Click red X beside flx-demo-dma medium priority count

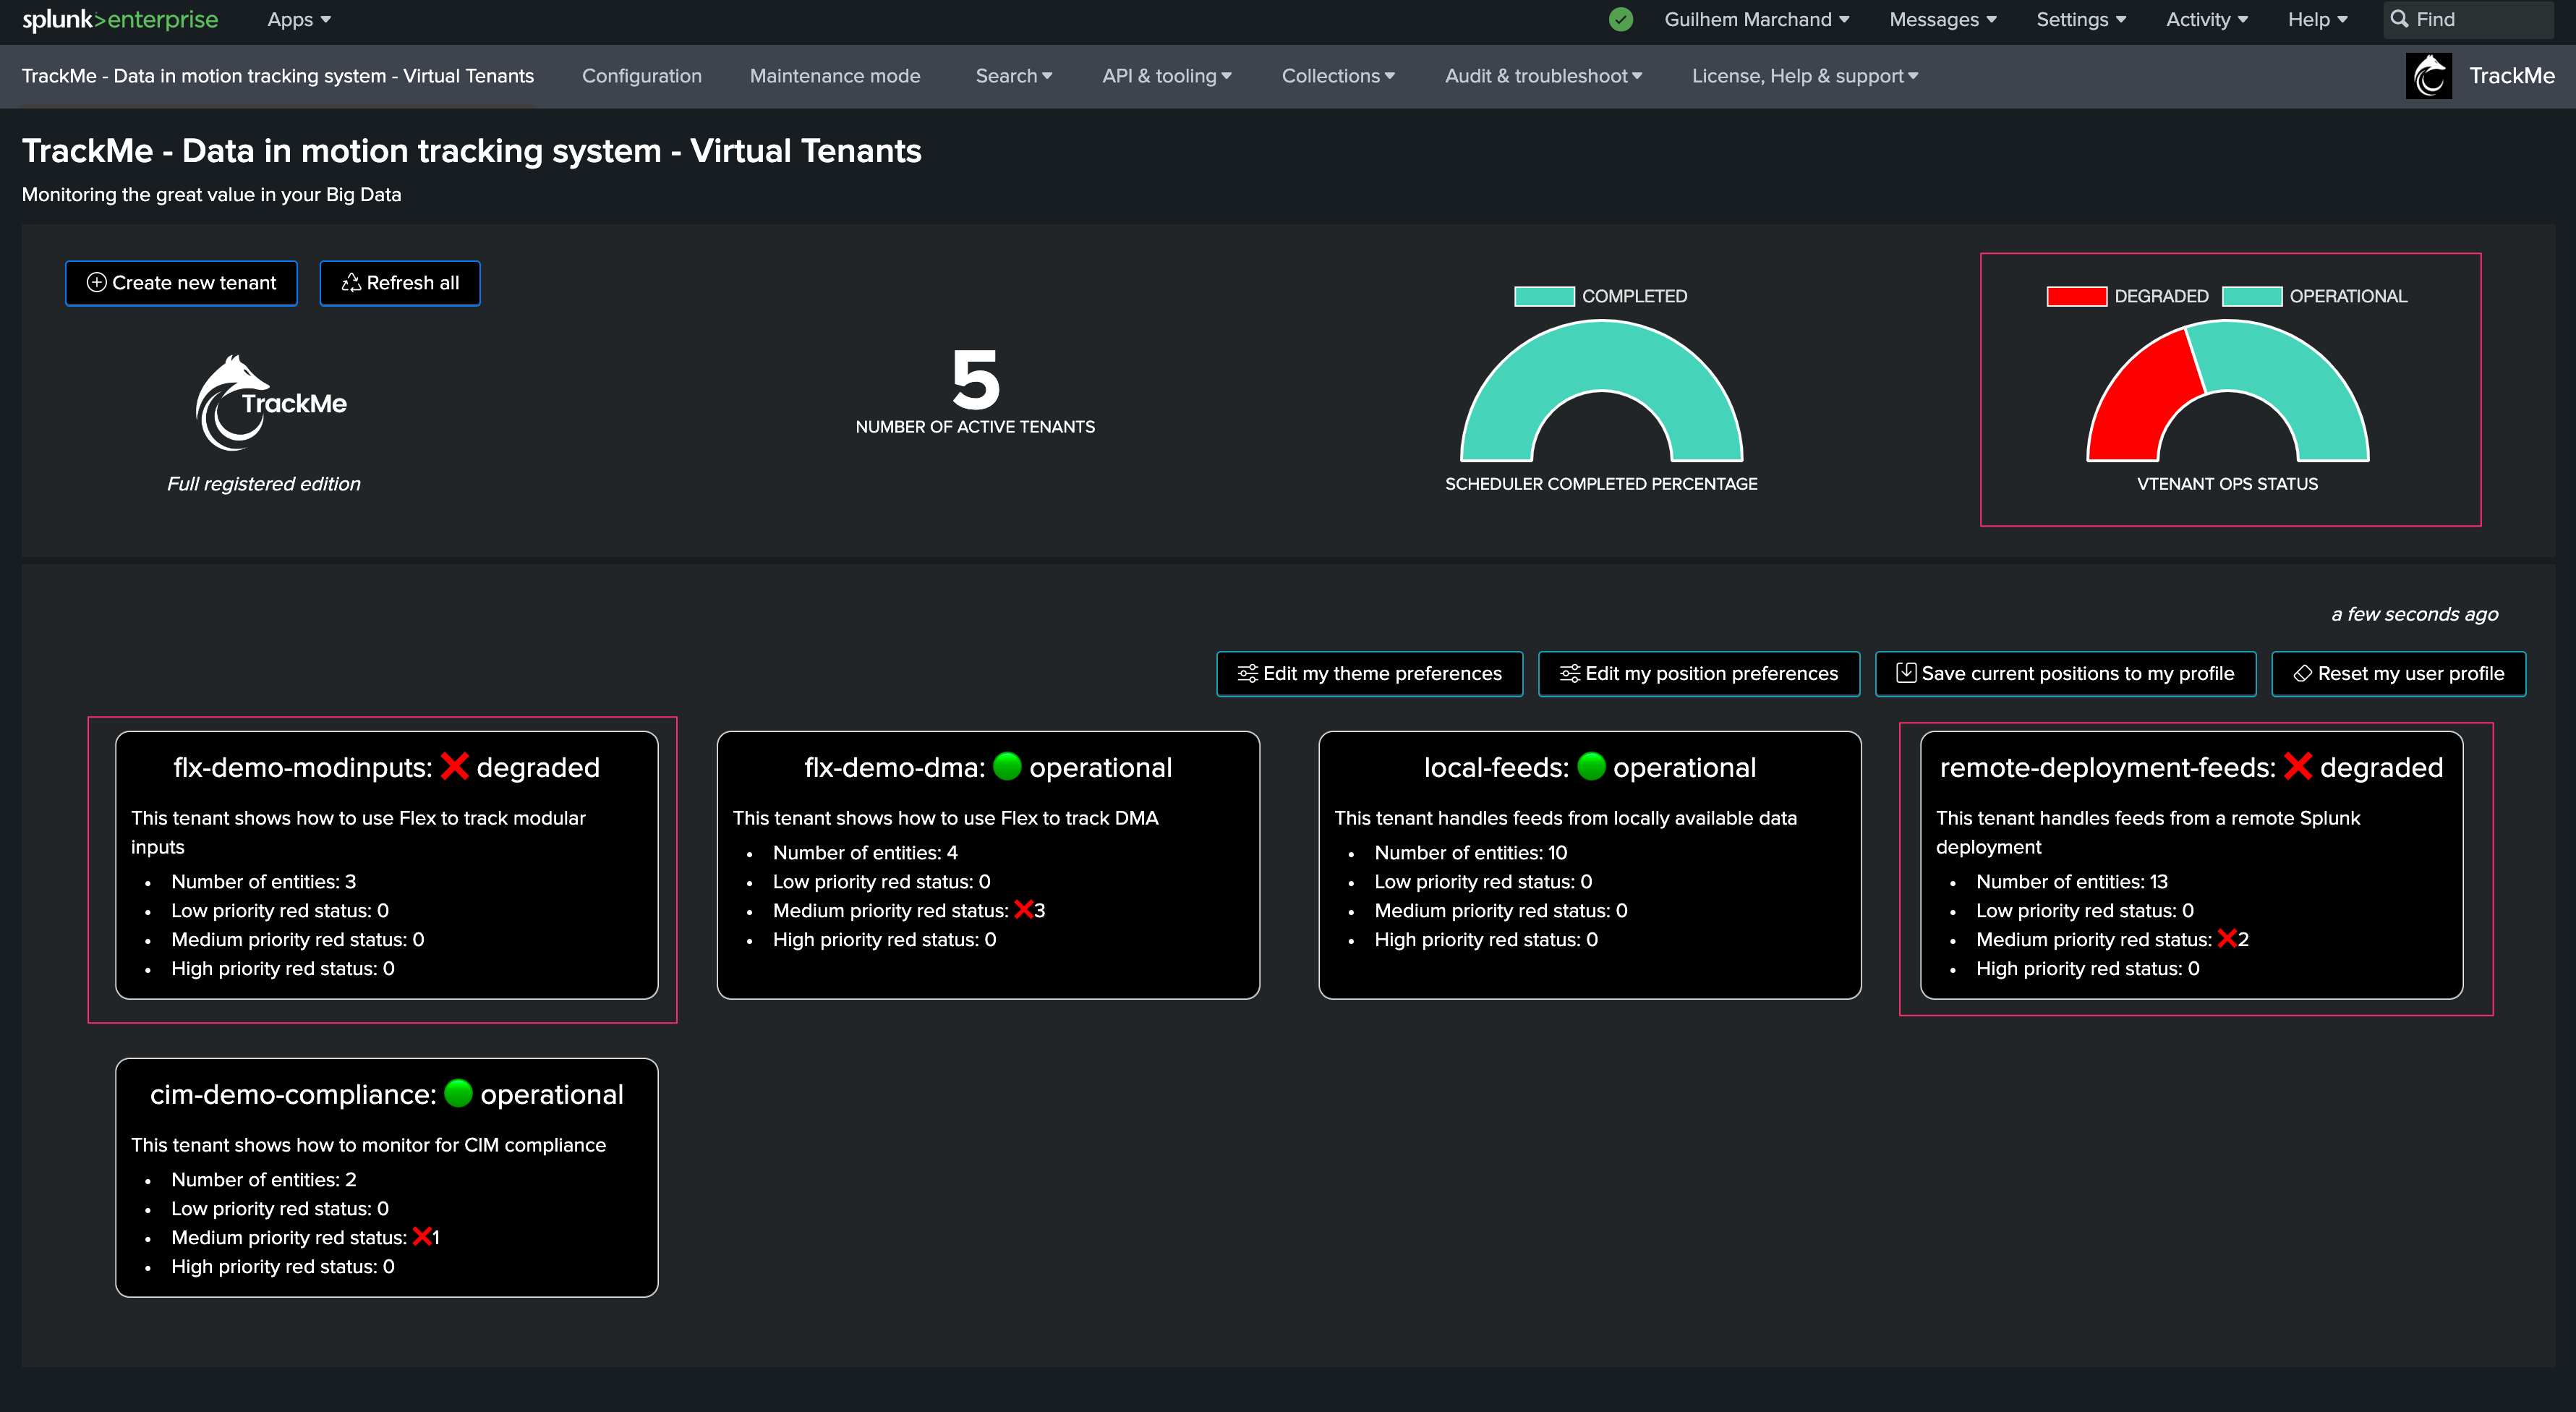pyautogui.click(x=1023, y=909)
